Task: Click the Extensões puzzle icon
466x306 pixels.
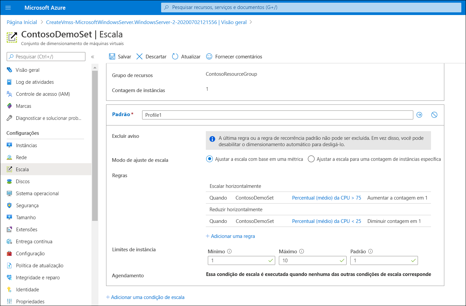Action: point(9,230)
